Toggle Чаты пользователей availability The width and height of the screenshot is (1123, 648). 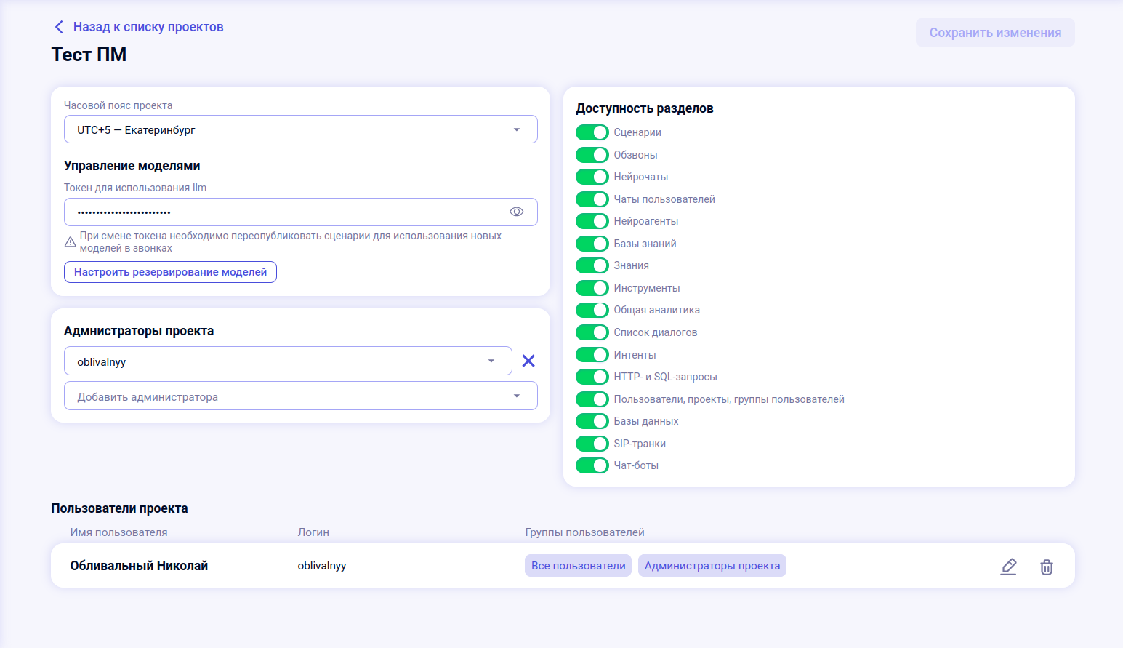tap(592, 199)
